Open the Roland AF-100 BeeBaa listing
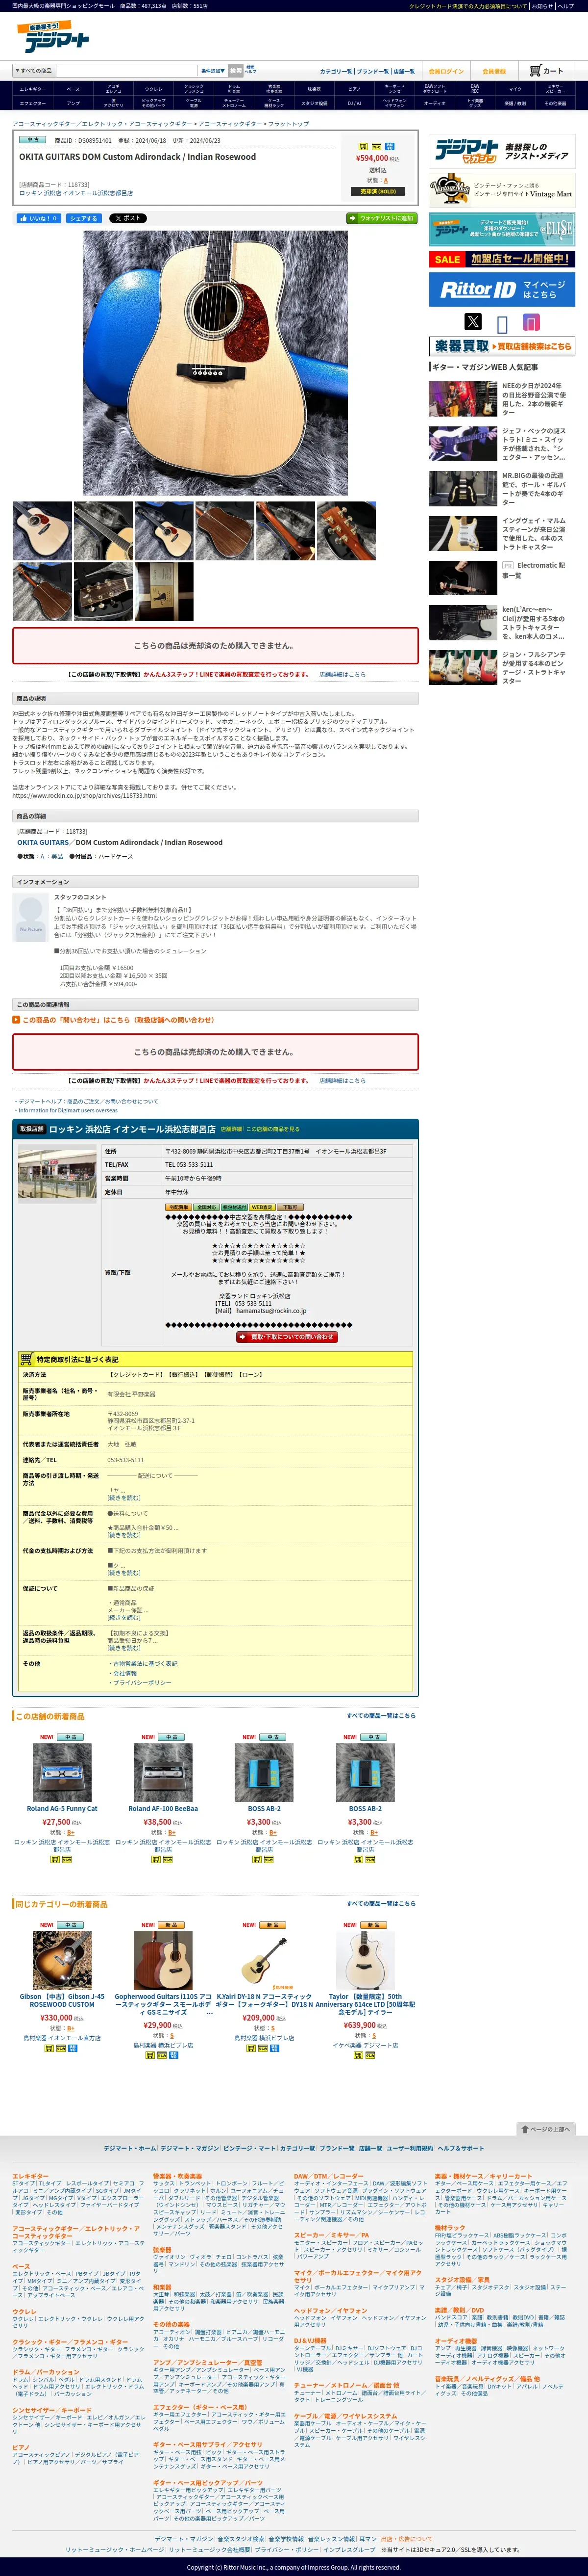The height and width of the screenshot is (2576, 588). 163,1808
